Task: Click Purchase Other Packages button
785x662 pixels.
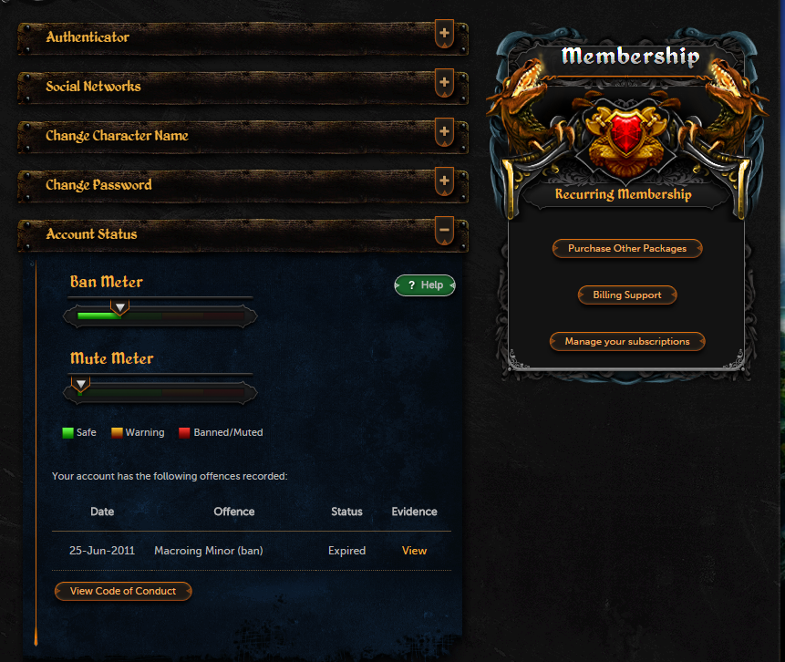Action: point(626,248)
